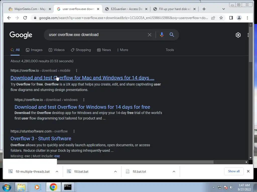
Task: Expand options for fill-multiple-threads.bat download
Action: (57, 171)
